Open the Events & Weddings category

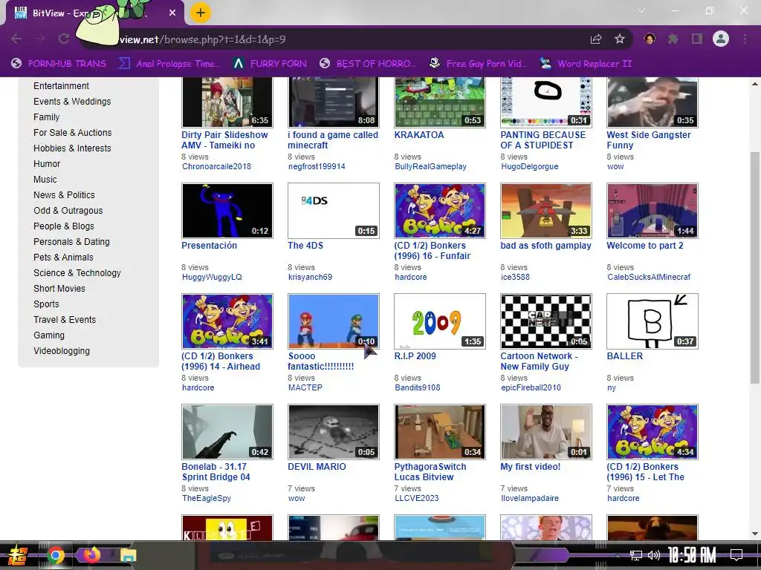pos(72,101)
